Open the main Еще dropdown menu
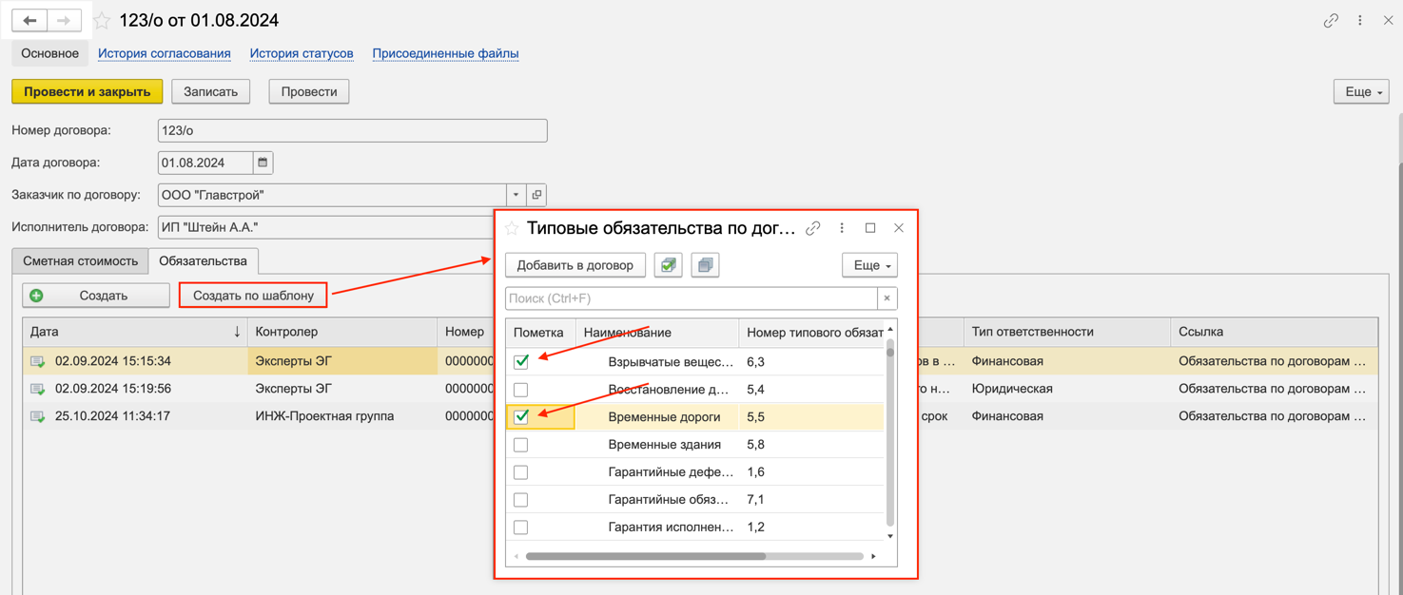The image size is (1403, 595). (x=1361, y=91)
